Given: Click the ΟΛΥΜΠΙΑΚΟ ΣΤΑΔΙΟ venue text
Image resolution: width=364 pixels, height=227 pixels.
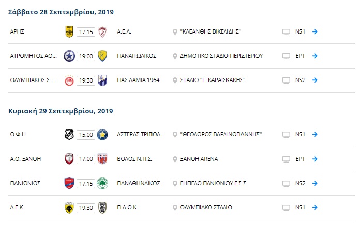Looking at the screenshot, I should point(206,207).
